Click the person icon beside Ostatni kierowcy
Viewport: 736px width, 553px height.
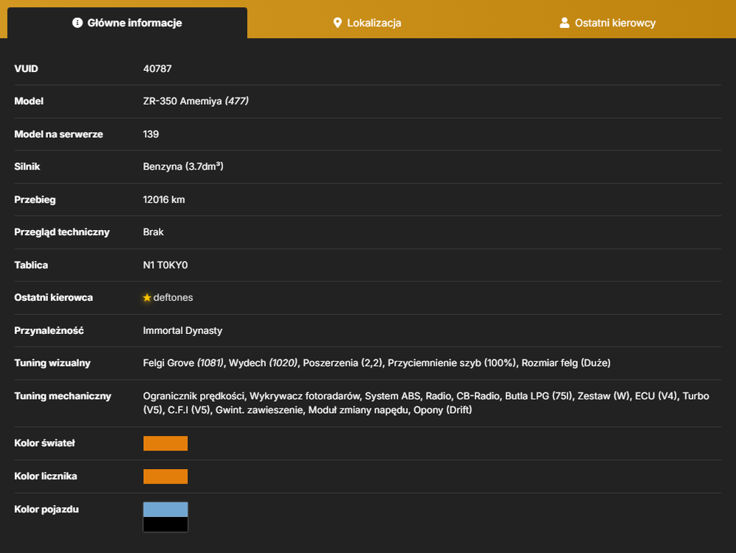click(x=564, y=23)
